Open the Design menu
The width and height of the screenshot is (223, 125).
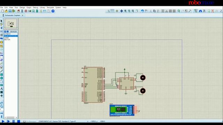coord(22,8)
